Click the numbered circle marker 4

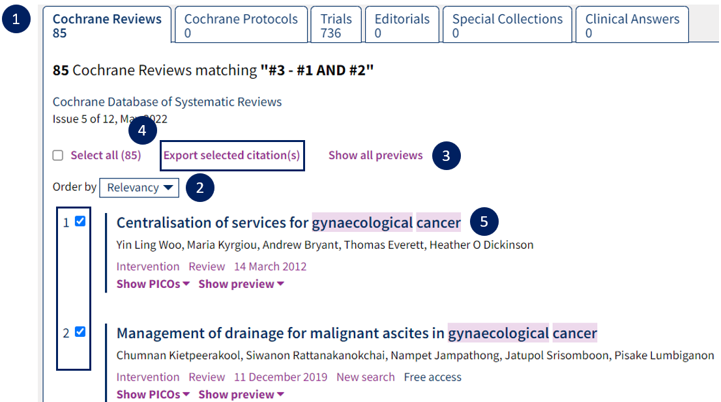(143, 130)
